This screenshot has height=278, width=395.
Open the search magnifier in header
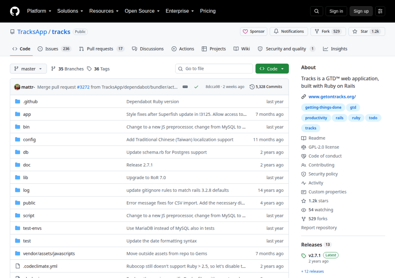coord(316,11)
